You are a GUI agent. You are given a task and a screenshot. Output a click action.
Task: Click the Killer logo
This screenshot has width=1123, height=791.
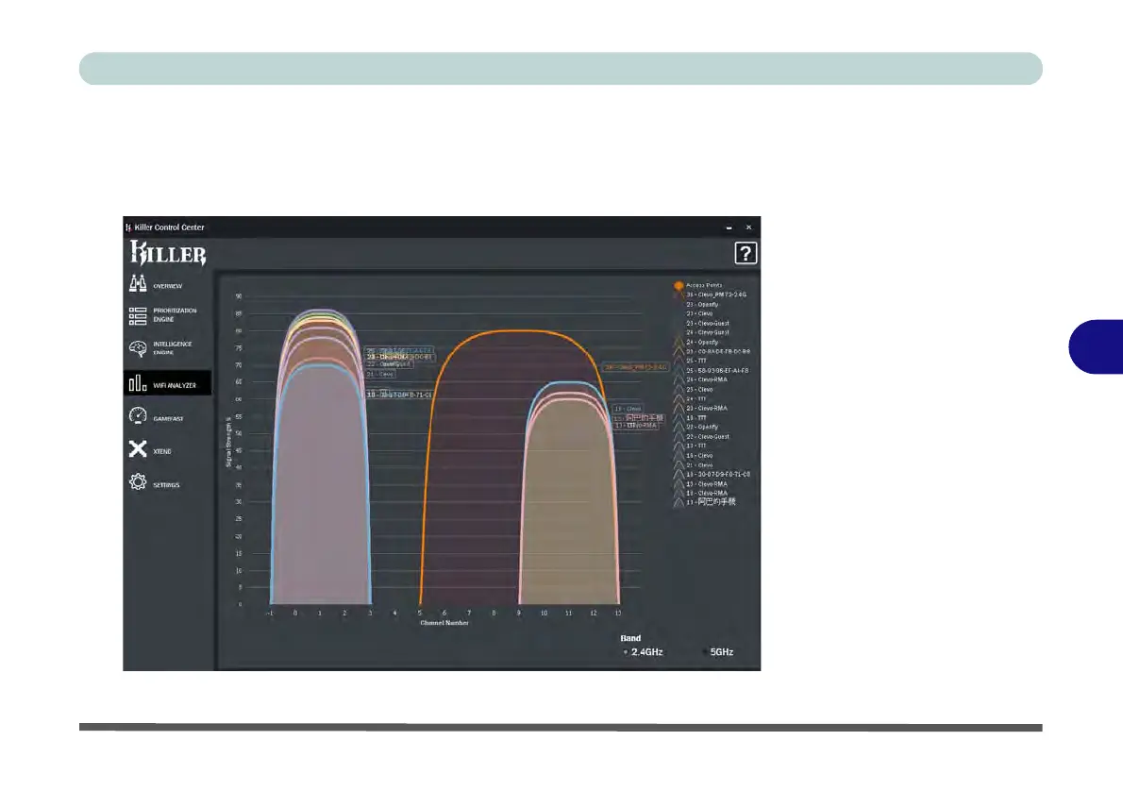coord(168,254)
